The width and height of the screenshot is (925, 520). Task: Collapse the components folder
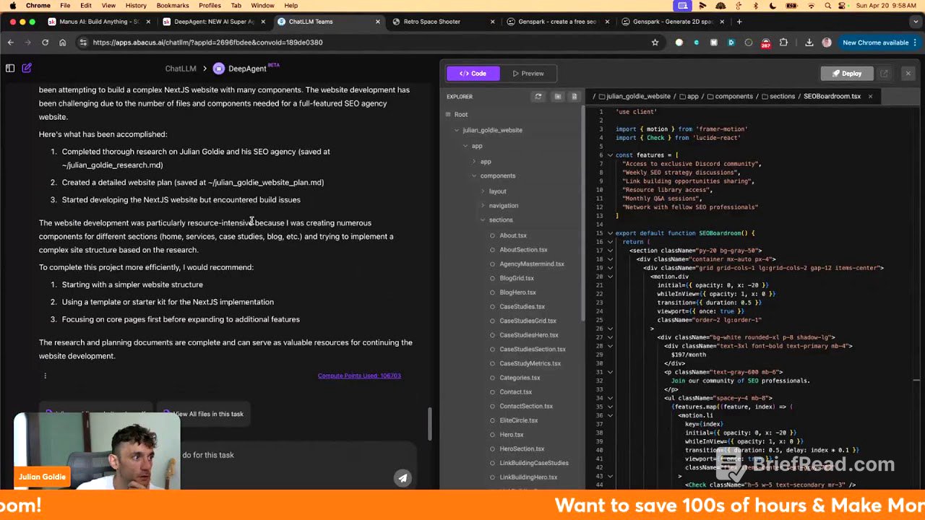point(474,175)
